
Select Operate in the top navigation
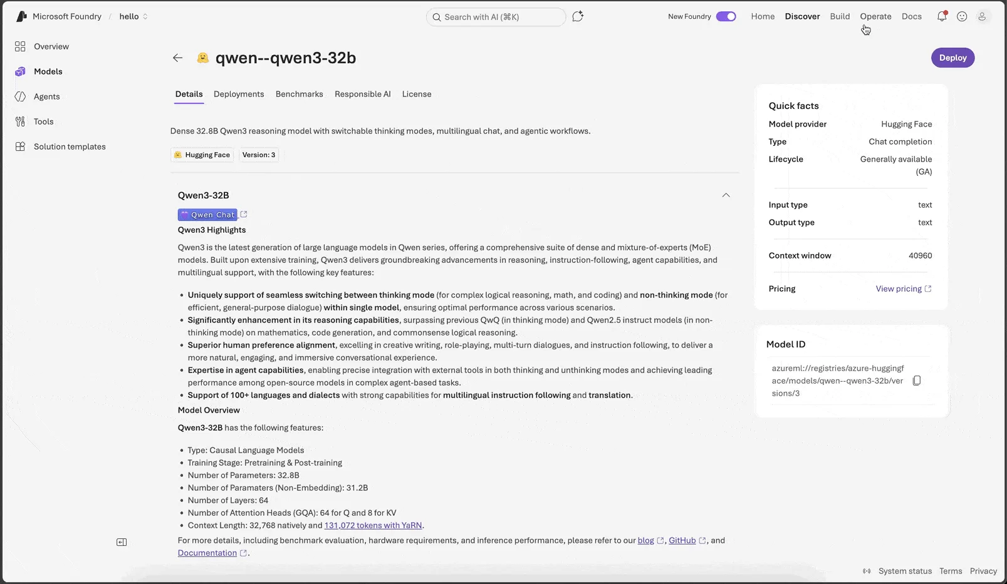[875, 16]
